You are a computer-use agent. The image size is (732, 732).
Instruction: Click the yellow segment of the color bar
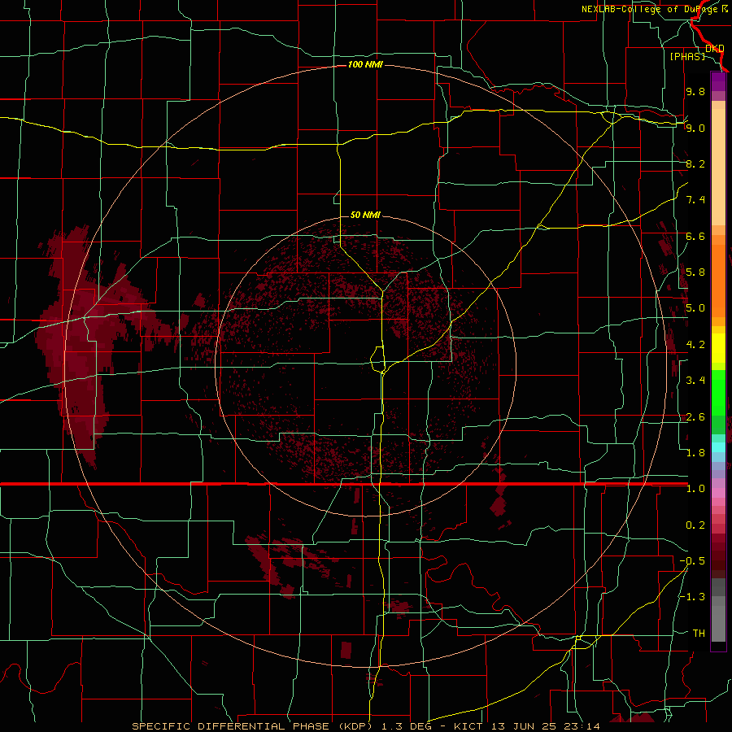[x=718, y=348]
